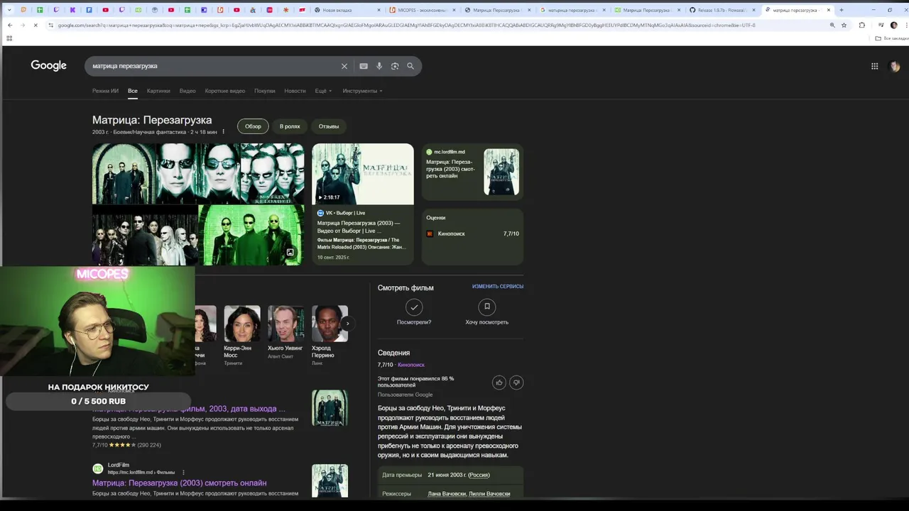Open VK video result title 'Матрица Перезагрузка (2003)'
Screen dimensions: 909x511
(x=359, y=227)
